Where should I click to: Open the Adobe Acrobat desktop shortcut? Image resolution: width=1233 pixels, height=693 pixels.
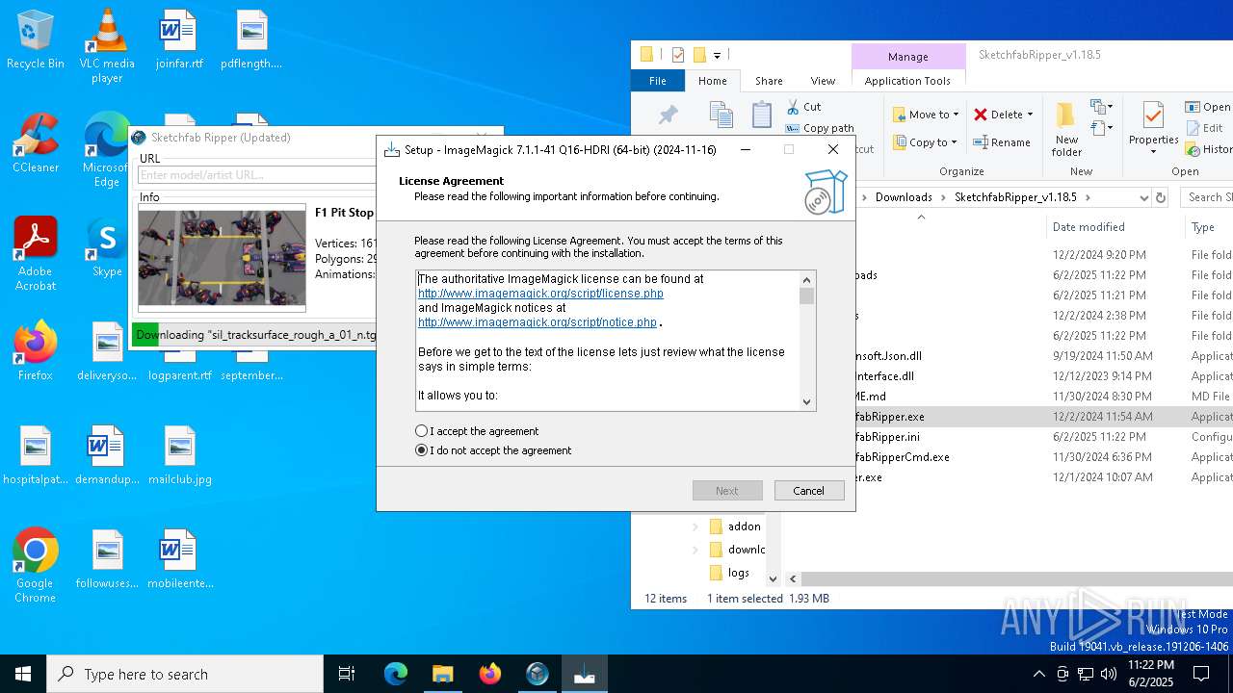pos(36,254)
